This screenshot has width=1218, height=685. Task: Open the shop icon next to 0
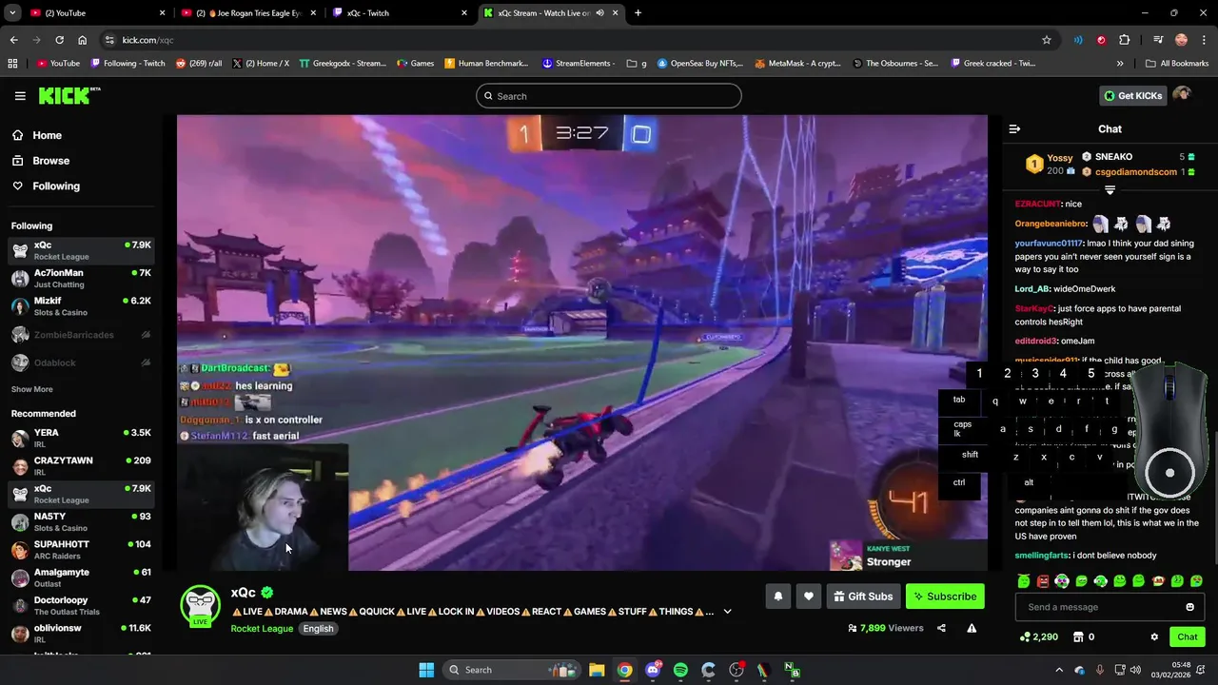[1078, 636]
